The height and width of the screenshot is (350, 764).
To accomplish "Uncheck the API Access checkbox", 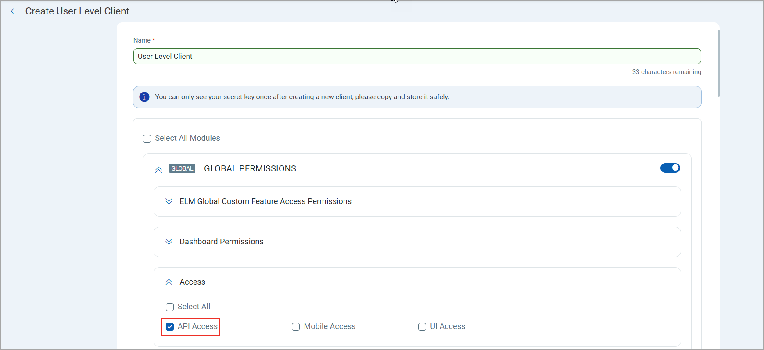I will click(x=170, y=327).
